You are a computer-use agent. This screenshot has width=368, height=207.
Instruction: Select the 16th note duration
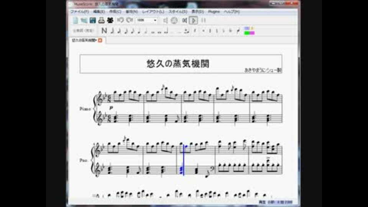pos(126,31)
